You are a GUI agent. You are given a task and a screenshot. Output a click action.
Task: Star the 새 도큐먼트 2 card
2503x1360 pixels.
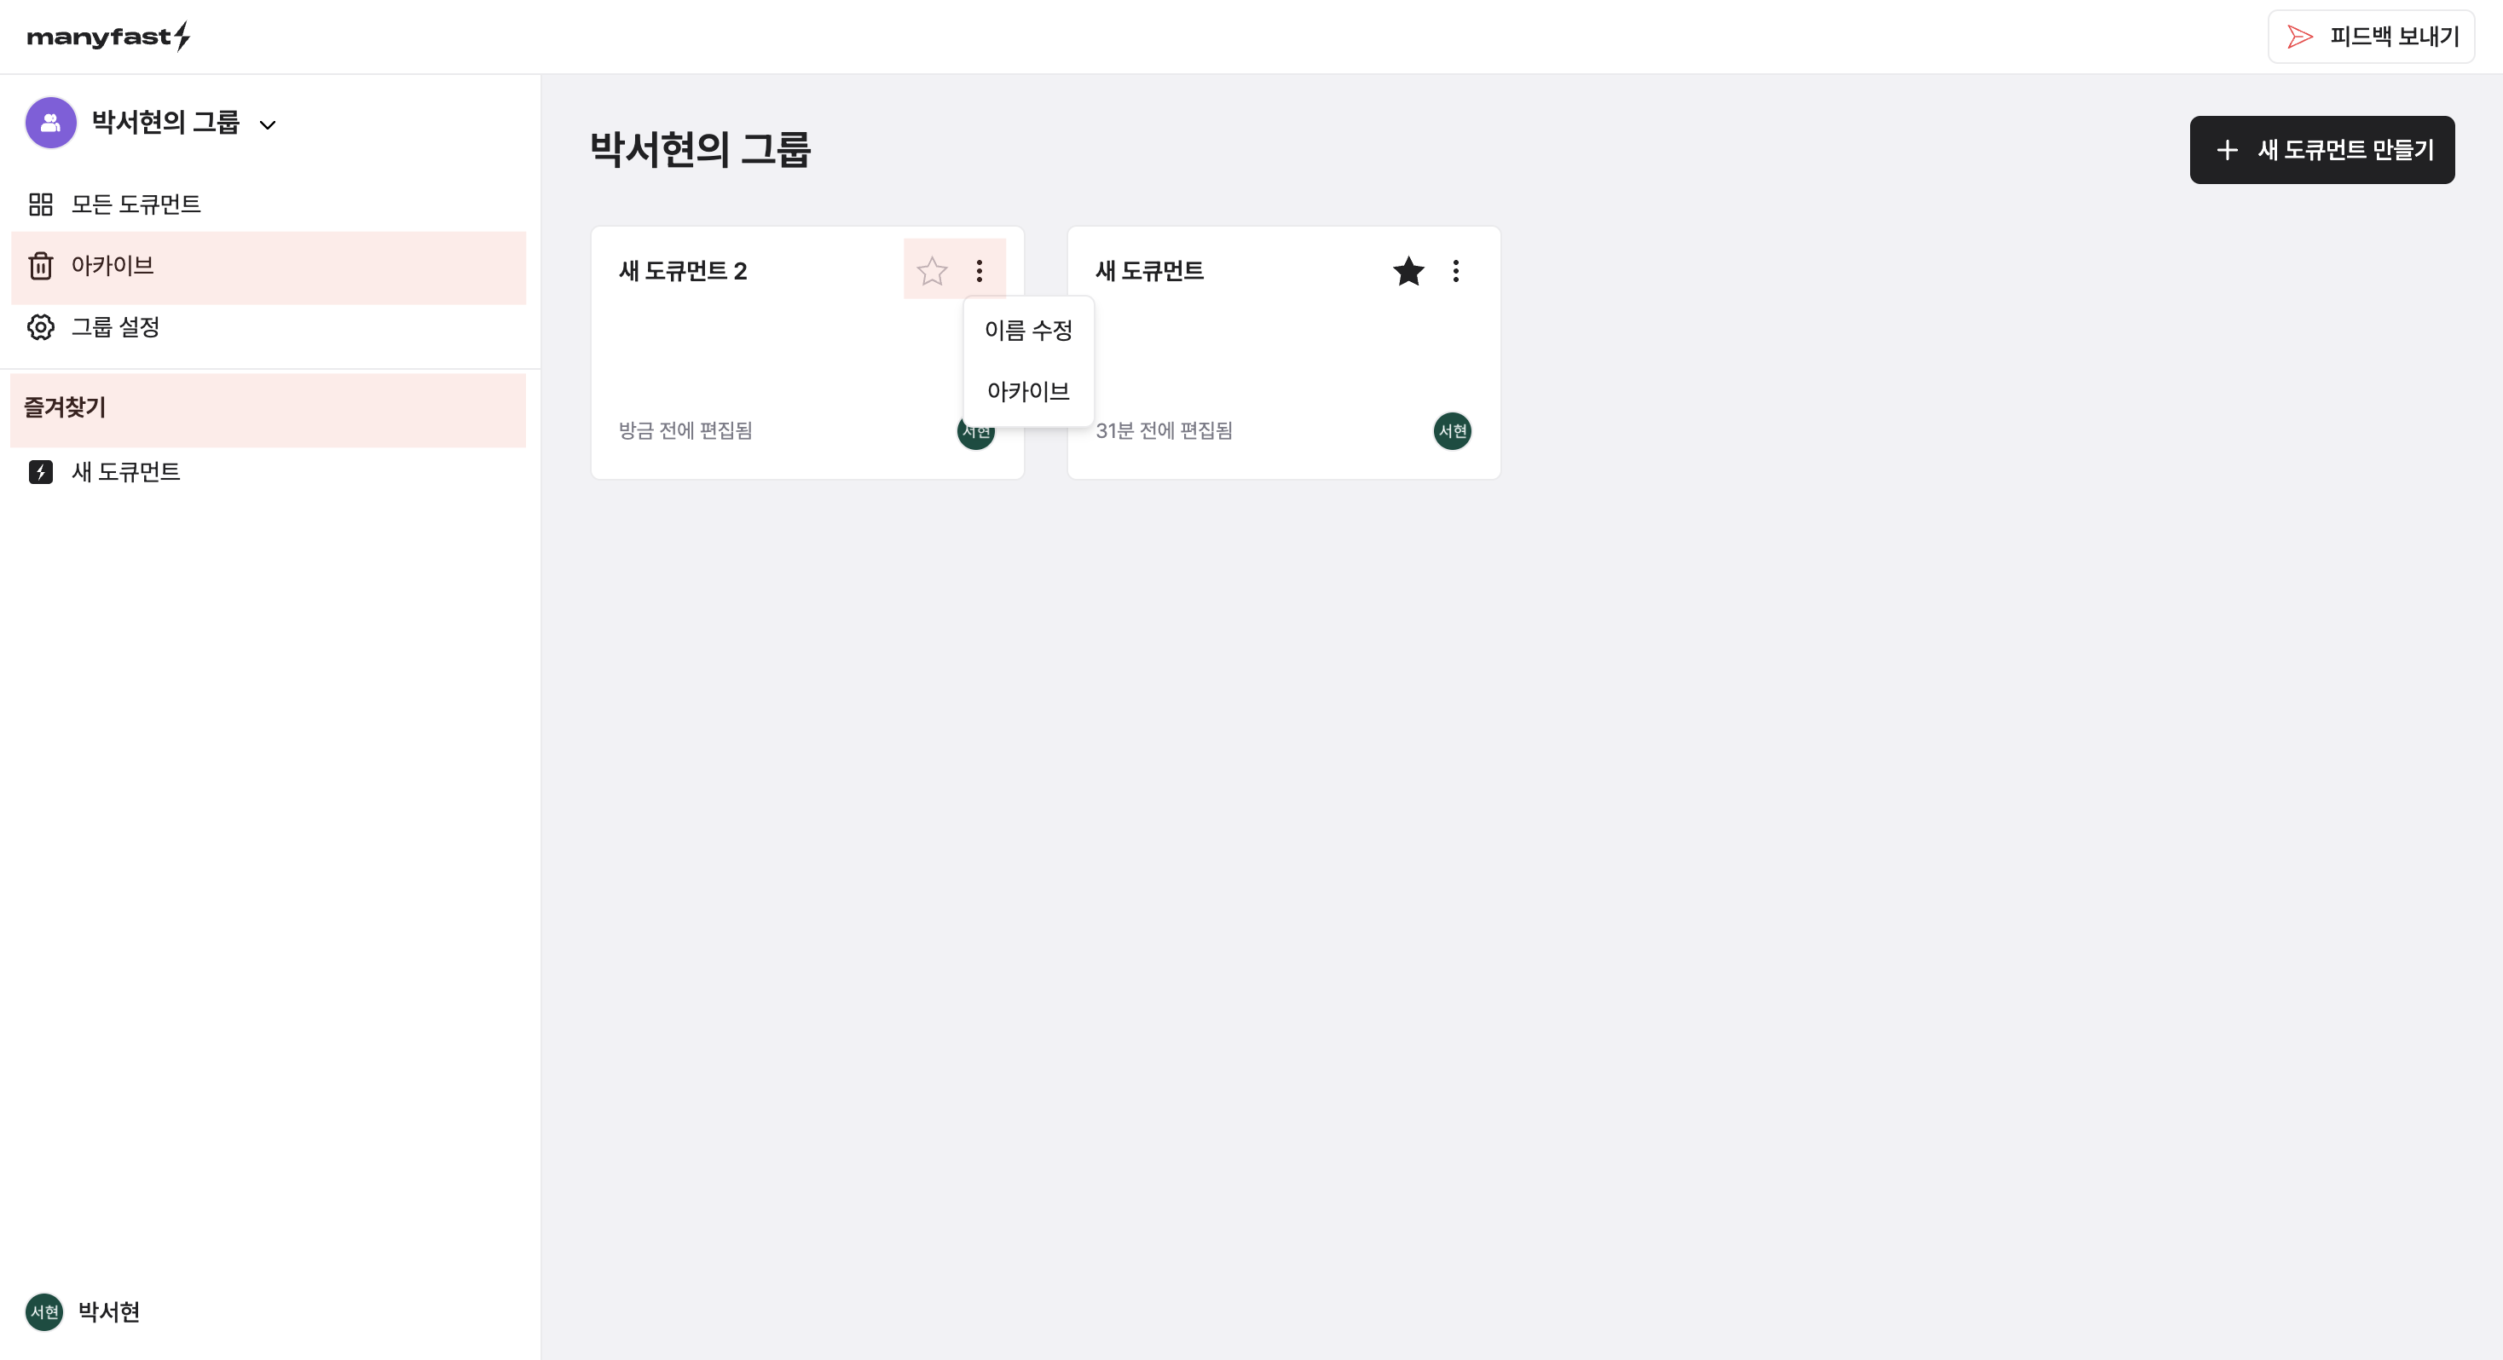932,270
